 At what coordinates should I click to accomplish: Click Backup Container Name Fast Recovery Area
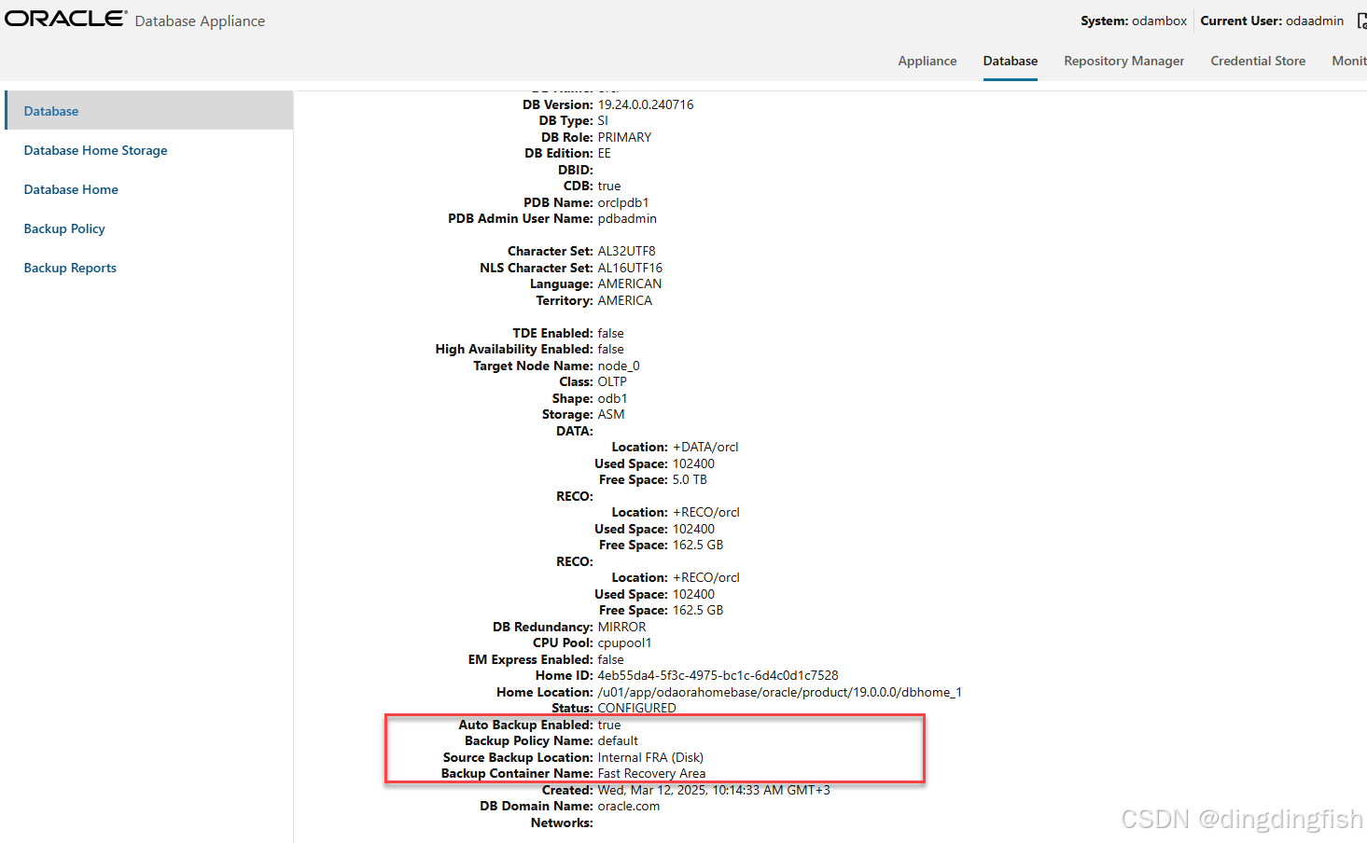coord(651,773)
